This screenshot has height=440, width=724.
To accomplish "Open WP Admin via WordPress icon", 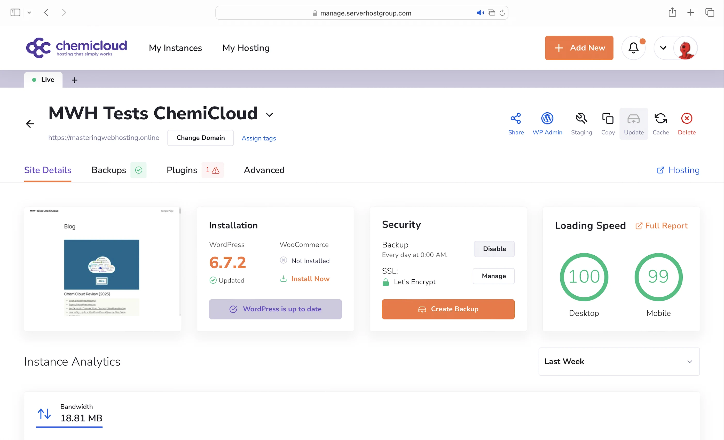I will (547, 119).
